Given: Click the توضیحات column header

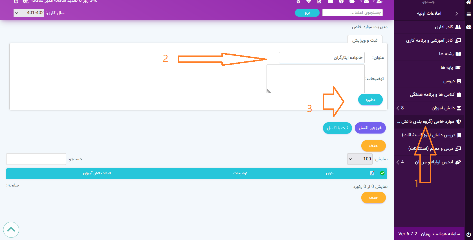Looking at the screenshot, I should (x=240, y=173).
